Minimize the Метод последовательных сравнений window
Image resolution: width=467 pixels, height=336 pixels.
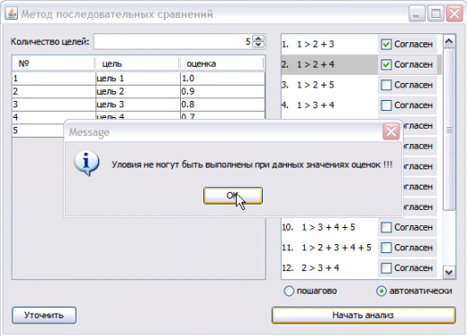(417, 14)
